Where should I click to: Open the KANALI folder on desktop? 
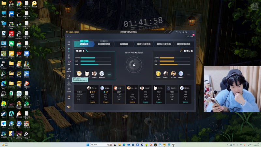point(11,64)
